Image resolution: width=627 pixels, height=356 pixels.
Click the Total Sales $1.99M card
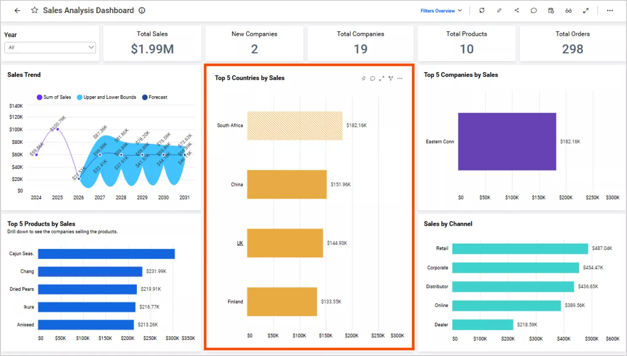(152, 43)
